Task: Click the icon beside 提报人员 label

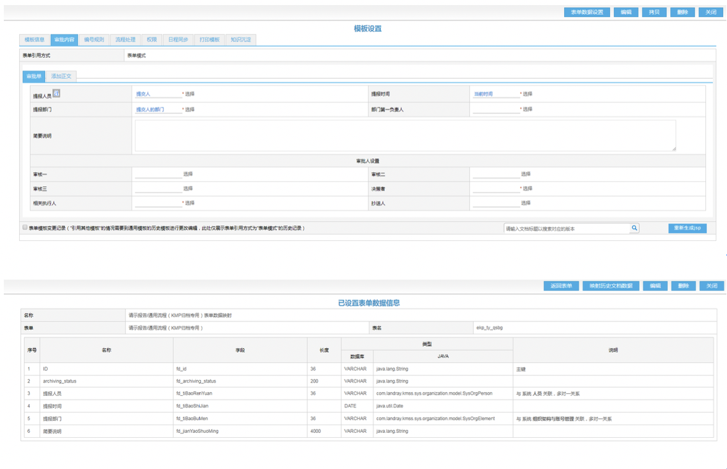Action: (x=57, y=93)
